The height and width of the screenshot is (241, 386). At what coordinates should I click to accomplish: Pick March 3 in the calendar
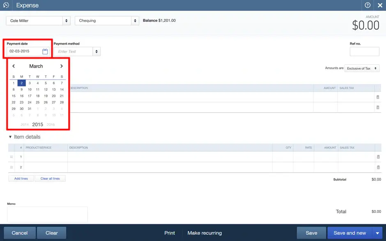pos(30,83)
